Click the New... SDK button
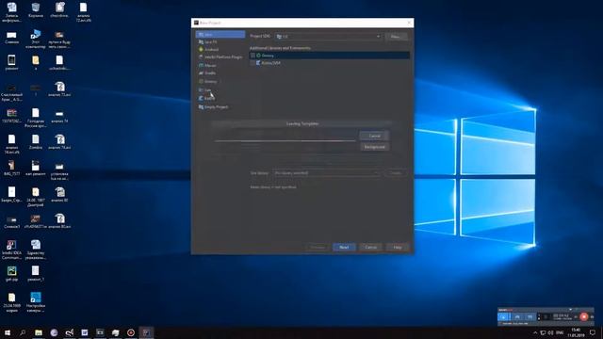The height and width of the screenshot is (339, 603). [x=396, y=37]
